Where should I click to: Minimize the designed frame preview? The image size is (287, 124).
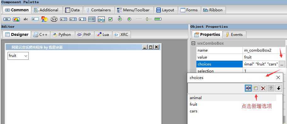tap(145, 47)
